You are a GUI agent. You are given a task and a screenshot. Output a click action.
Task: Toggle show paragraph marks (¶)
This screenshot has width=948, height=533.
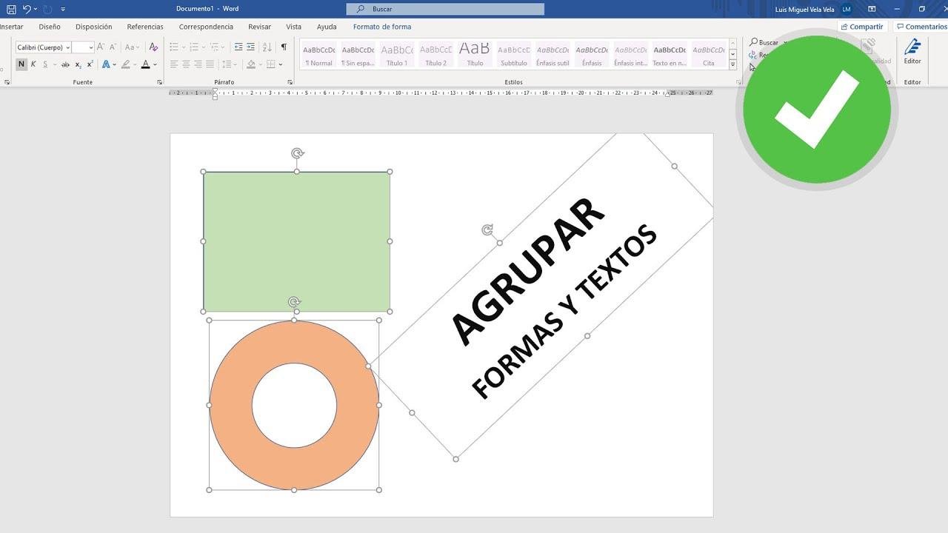point(284,47)
